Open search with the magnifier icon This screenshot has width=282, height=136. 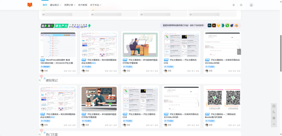241,5
